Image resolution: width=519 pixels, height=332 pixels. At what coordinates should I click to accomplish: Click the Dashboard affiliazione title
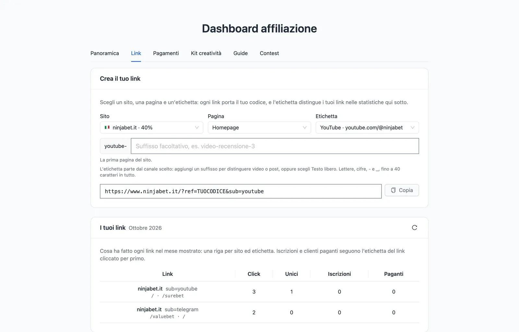(259, 29)
